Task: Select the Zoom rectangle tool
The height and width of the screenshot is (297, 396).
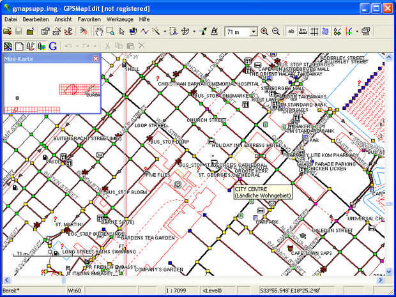Action: pyautogui.click(x=110, y=31)
